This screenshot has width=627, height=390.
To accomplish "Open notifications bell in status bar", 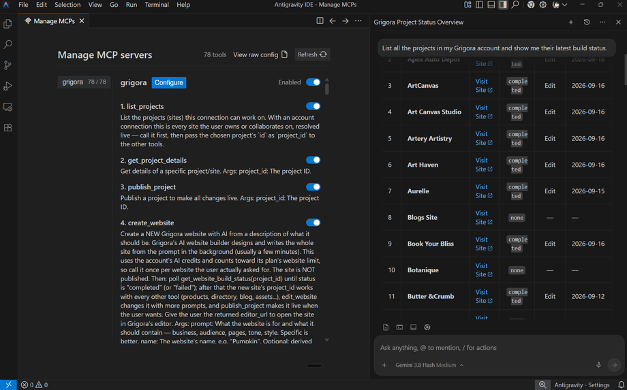I will 621,385.
